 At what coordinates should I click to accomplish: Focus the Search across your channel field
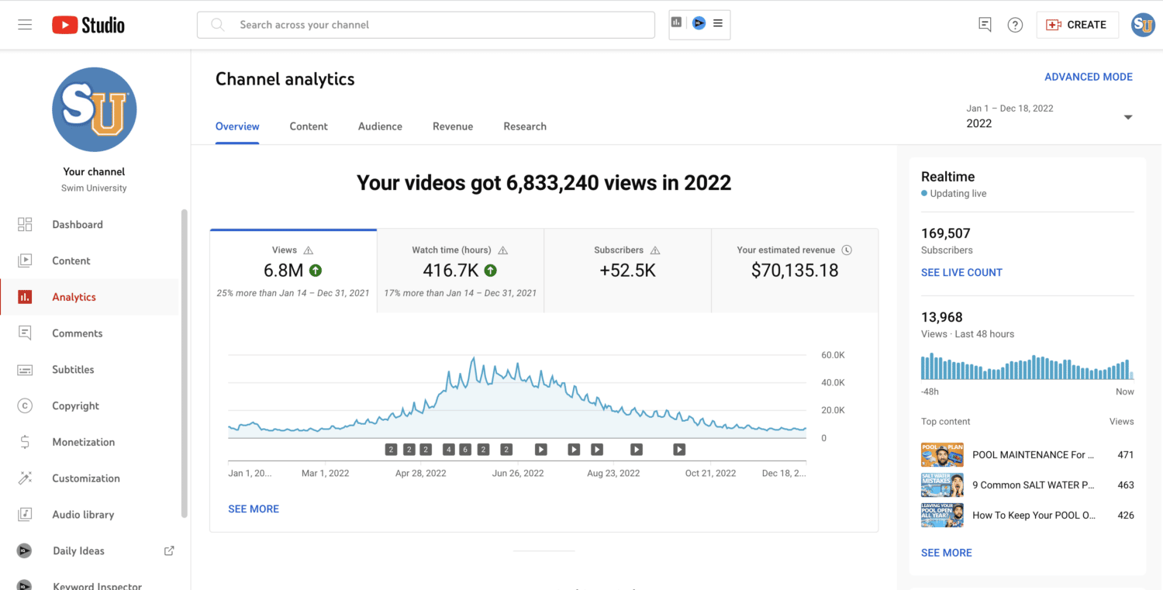coord(426,25)
